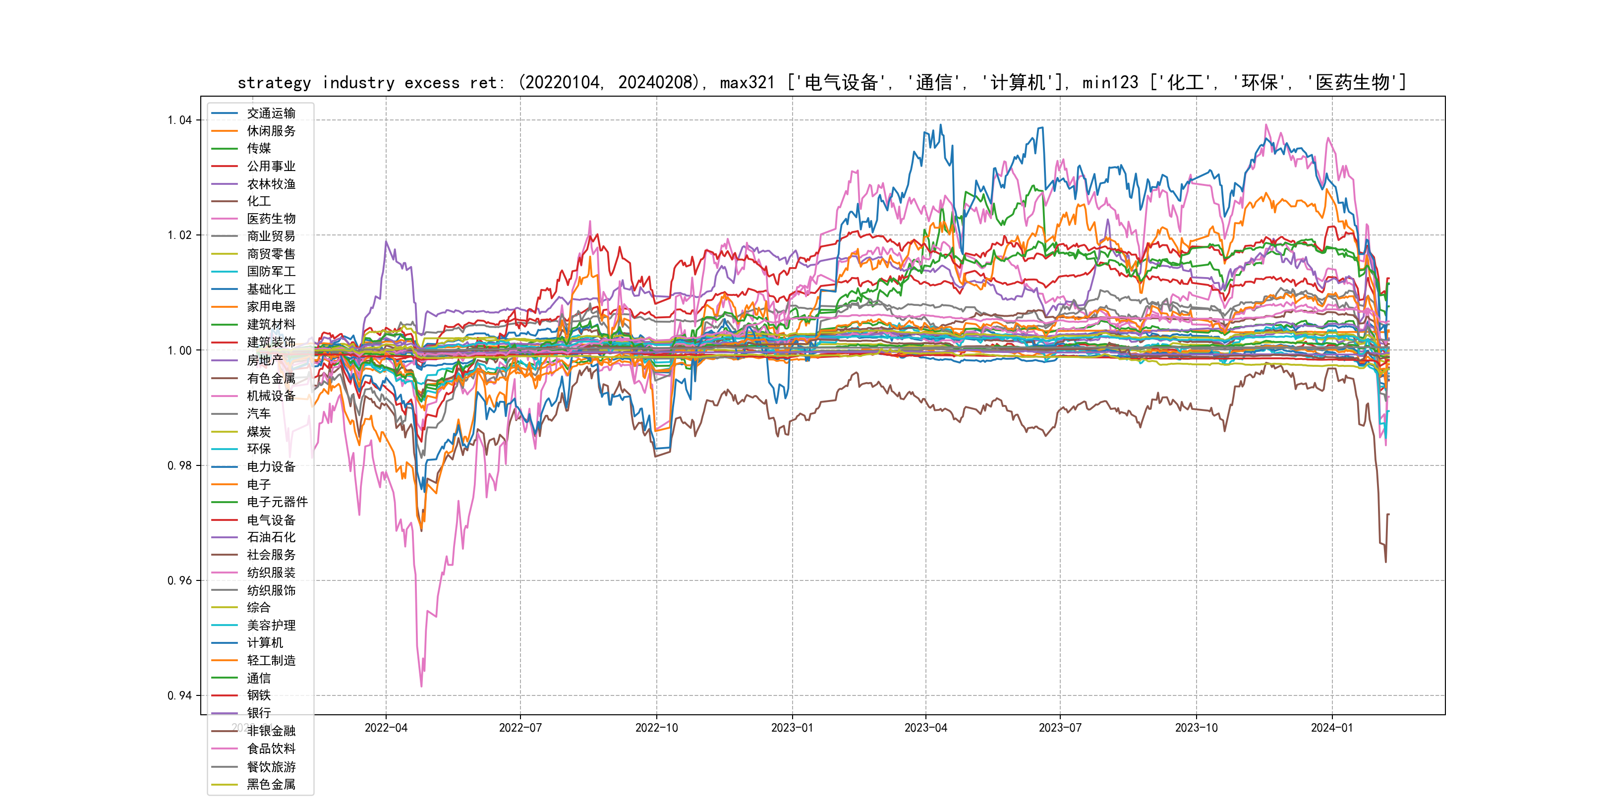
Task: Click the 2024-01 x-axis date label
Action: [1332, 728]
